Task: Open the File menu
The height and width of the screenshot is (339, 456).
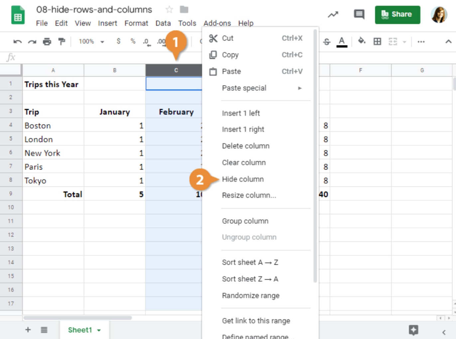Action: [42, 23]
